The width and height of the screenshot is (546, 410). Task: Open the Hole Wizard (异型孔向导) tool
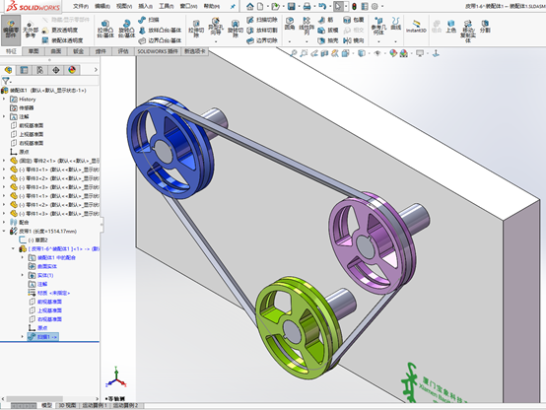[x=216, y=28]
